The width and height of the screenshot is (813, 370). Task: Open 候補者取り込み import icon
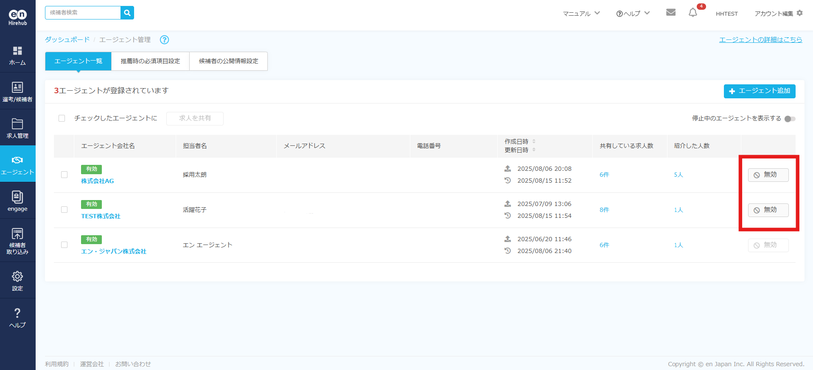click(x=17, y=234)
